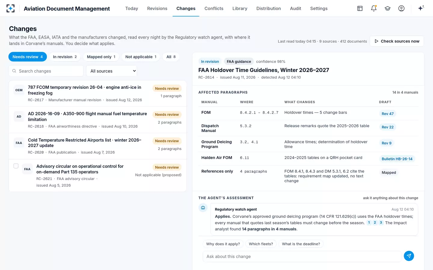Filter by Not applicable
The width and height of the screenshot is (433, 270).
tap(141, 57)
